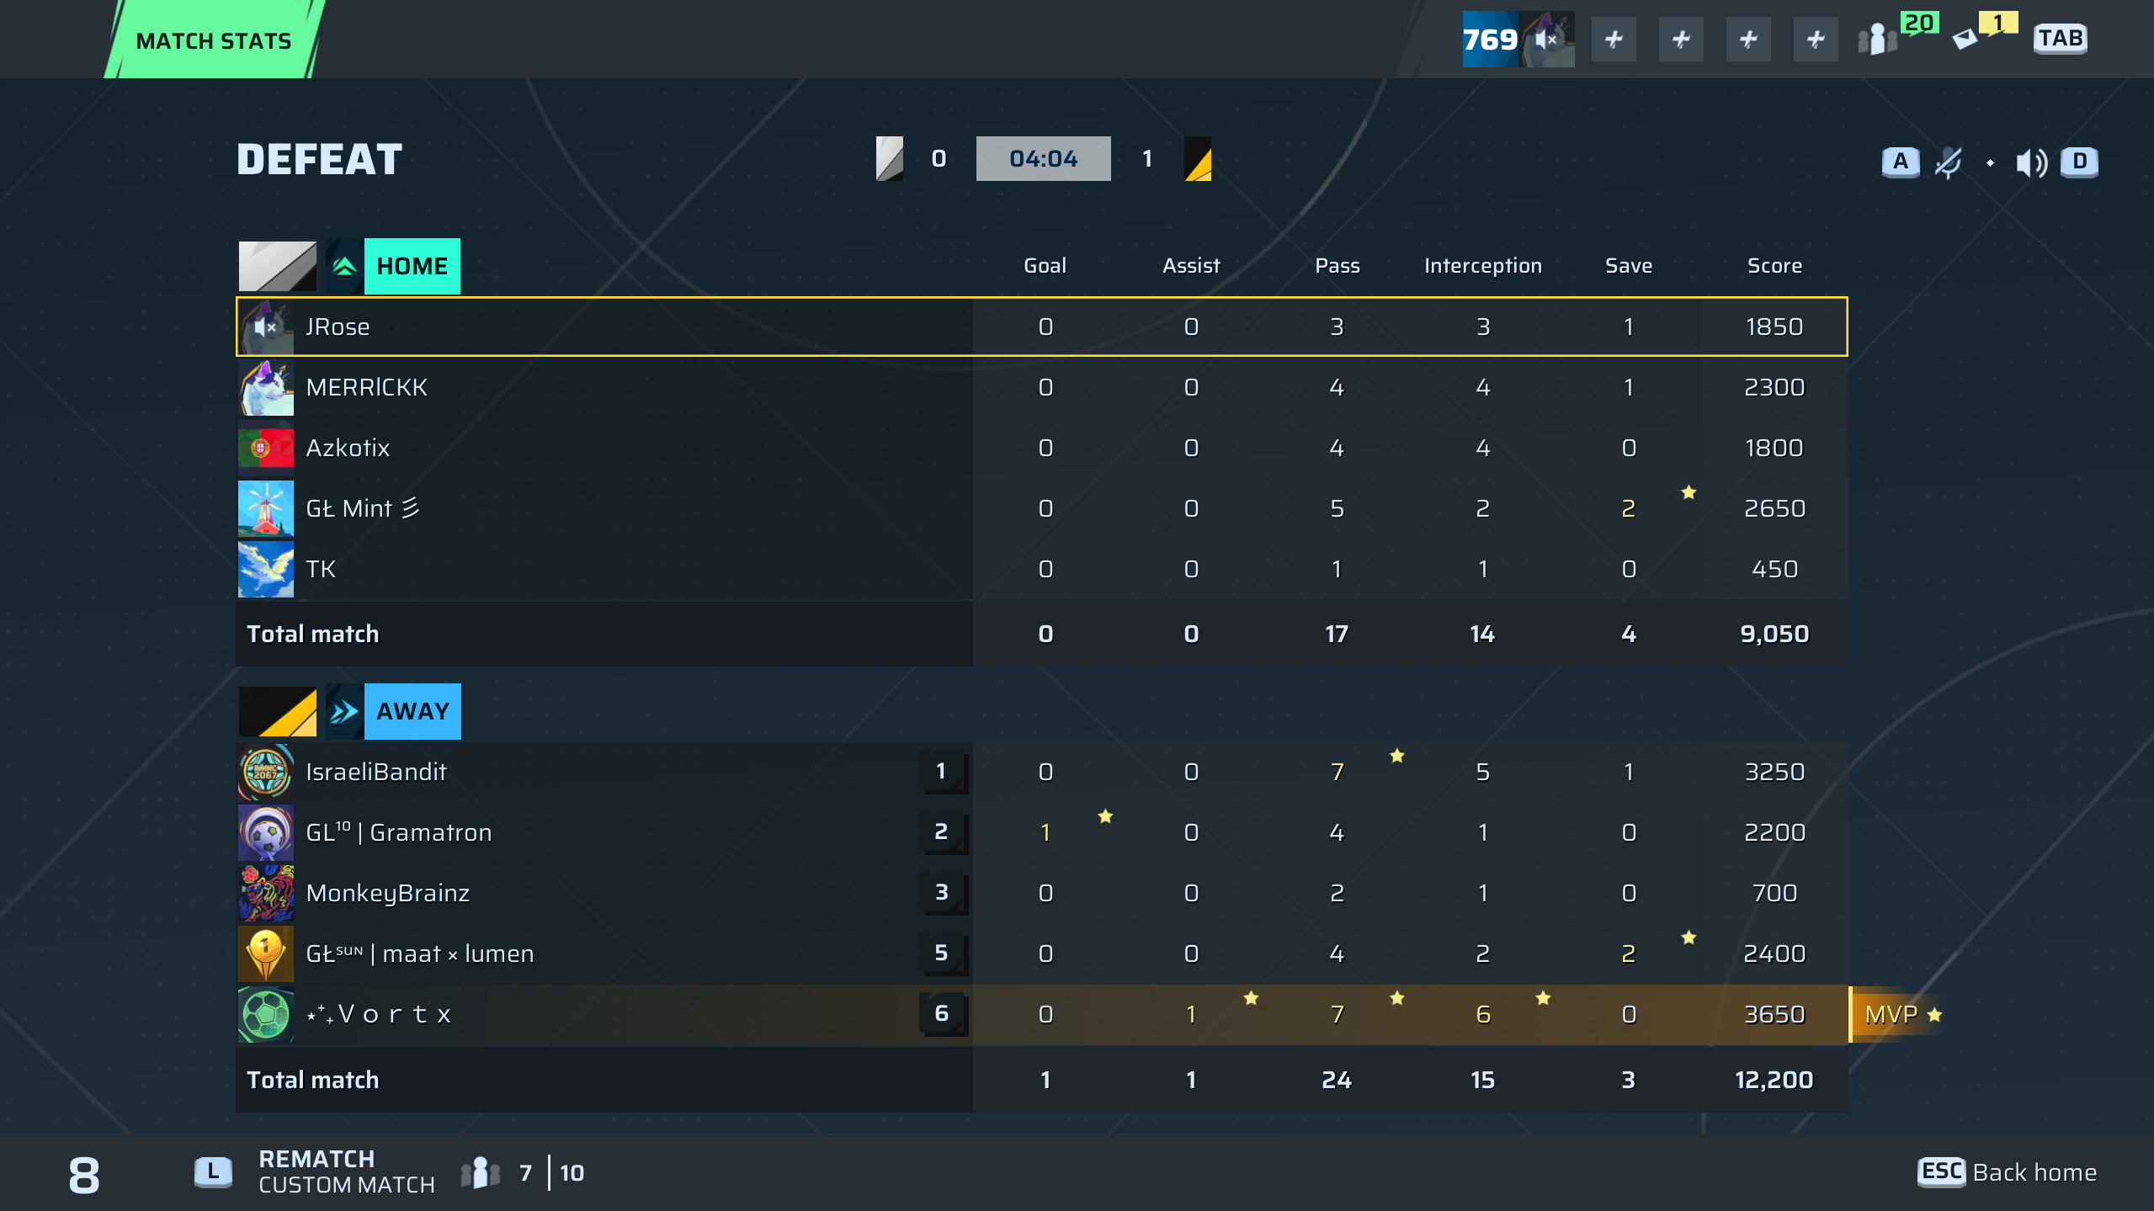Click away Total match score 12,200
The image size is (2154, 1211).
point(1774,1080)
